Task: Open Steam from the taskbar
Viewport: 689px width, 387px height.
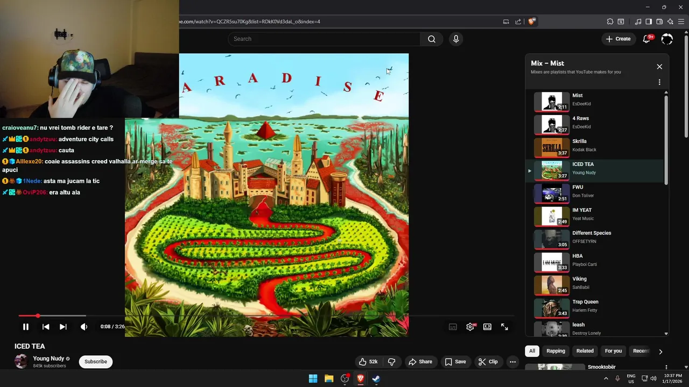Action: point(376,378)
